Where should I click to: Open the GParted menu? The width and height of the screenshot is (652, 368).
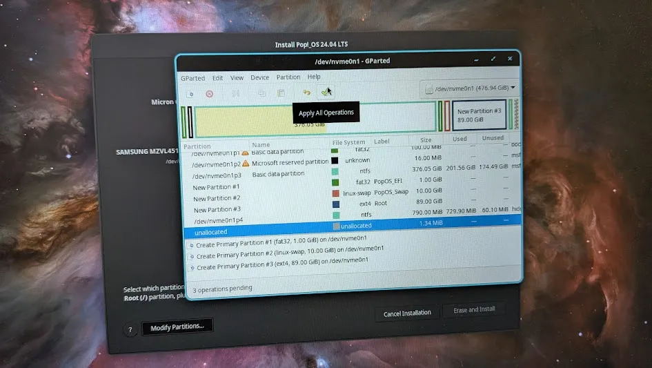click(192, 78)
